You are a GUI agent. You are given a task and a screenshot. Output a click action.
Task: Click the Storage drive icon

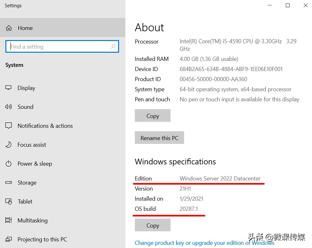pos(8,182)
